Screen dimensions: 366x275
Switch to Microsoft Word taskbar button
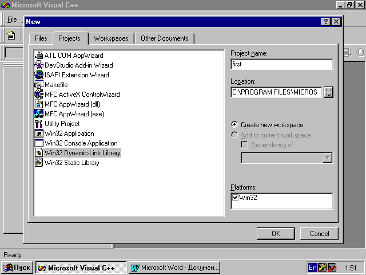pyautogui.click(x=174, y=268)
